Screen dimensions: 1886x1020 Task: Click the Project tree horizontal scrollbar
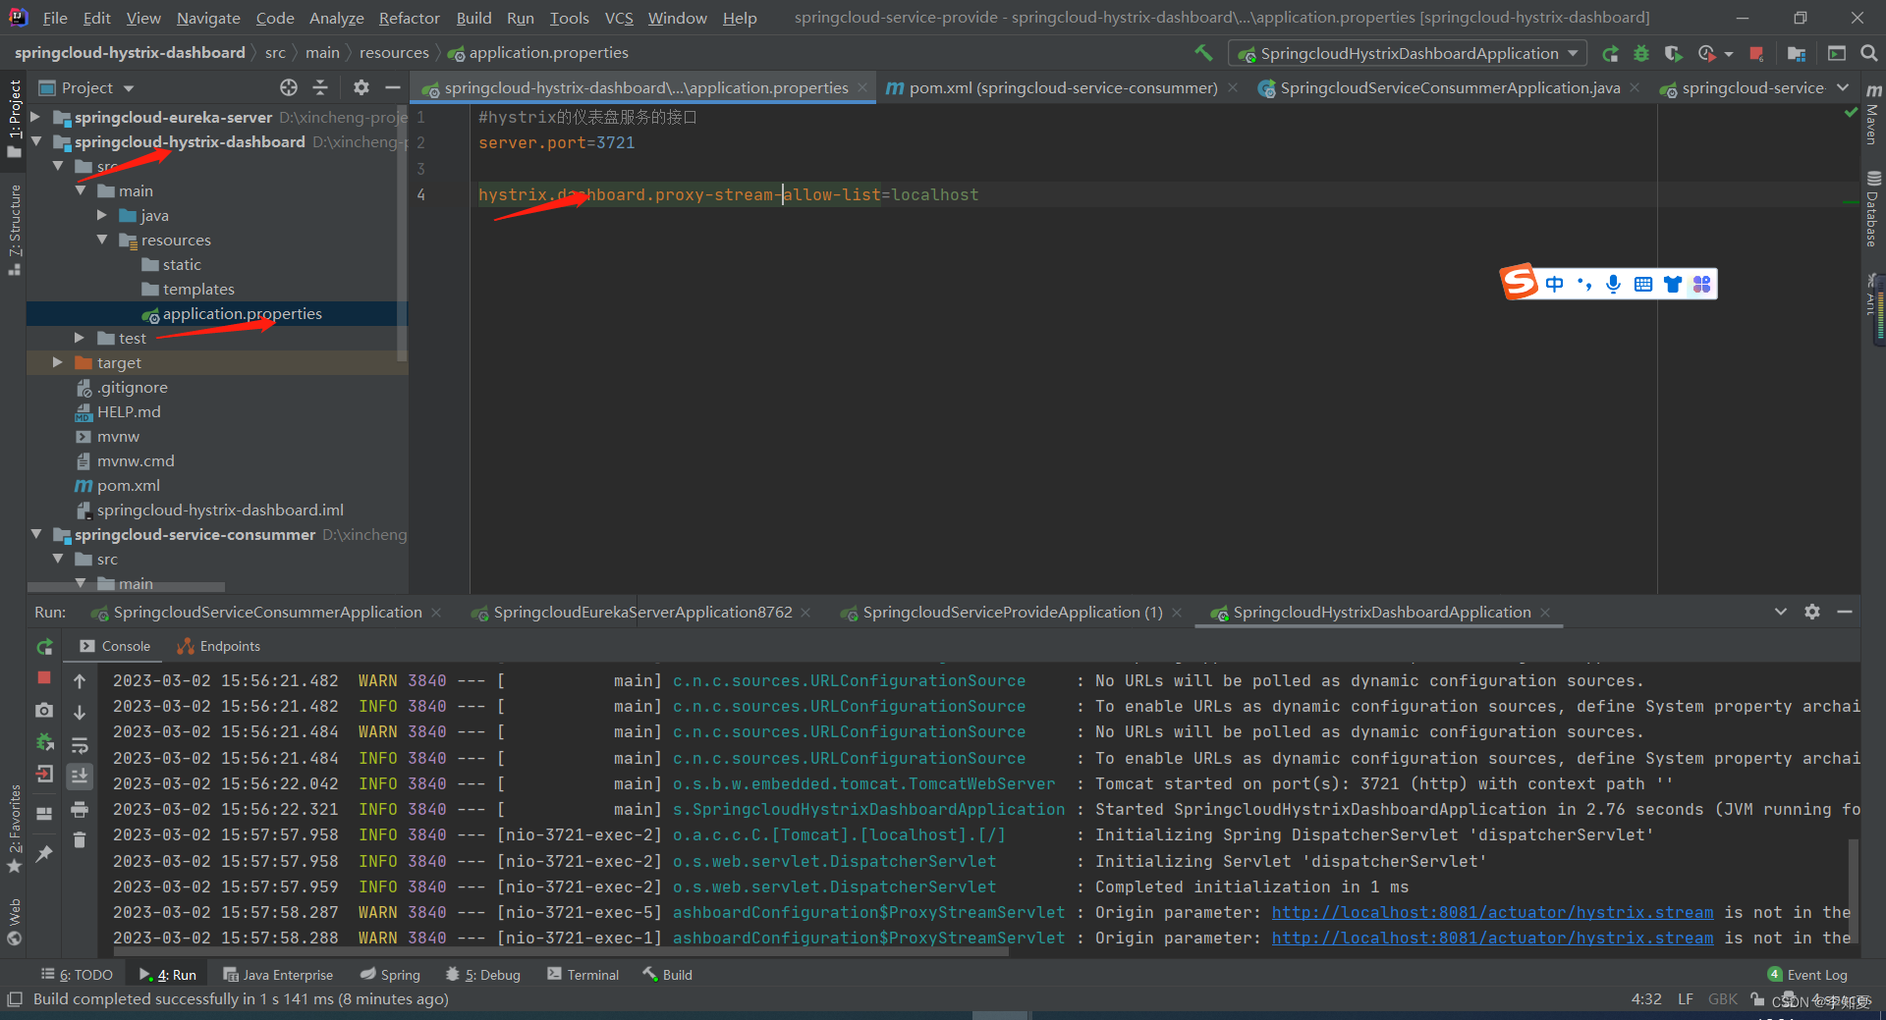click(x=126, y=587)
